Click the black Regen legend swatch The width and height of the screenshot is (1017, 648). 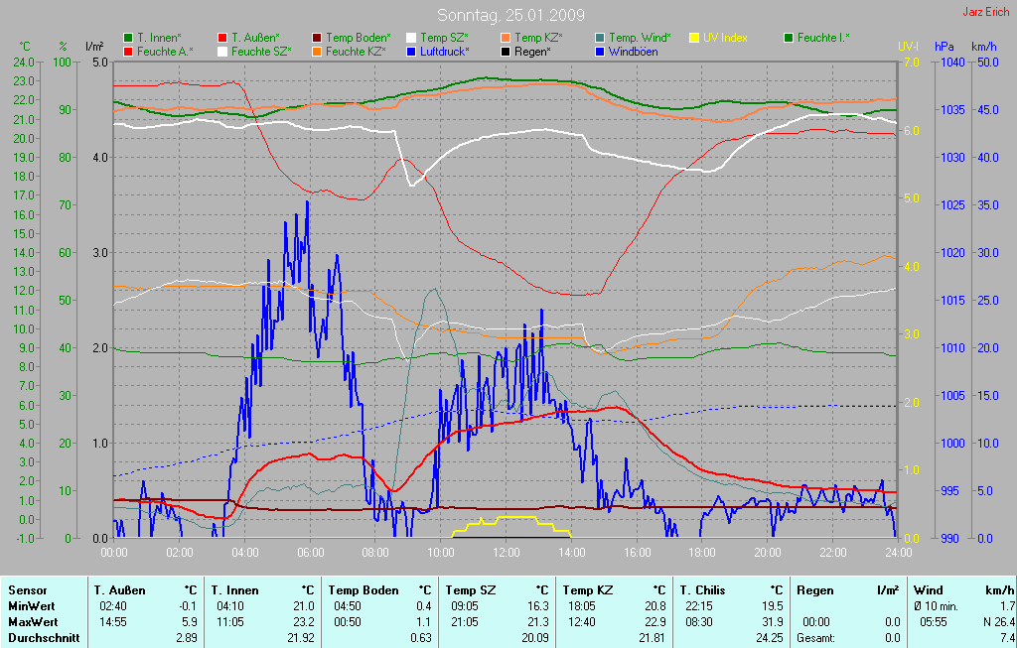(506, 52)
